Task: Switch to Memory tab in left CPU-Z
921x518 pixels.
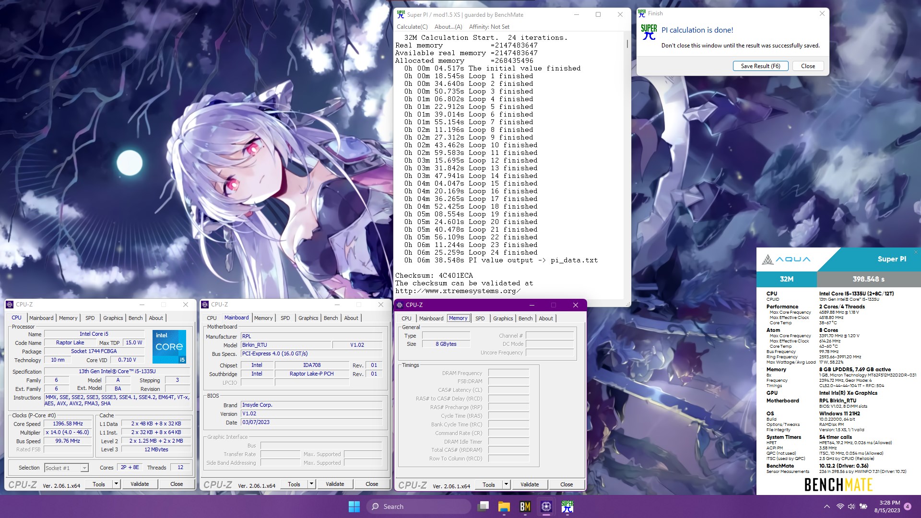Action: [68, 318]
